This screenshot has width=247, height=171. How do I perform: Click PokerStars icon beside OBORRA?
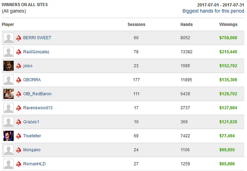point(19,80)
